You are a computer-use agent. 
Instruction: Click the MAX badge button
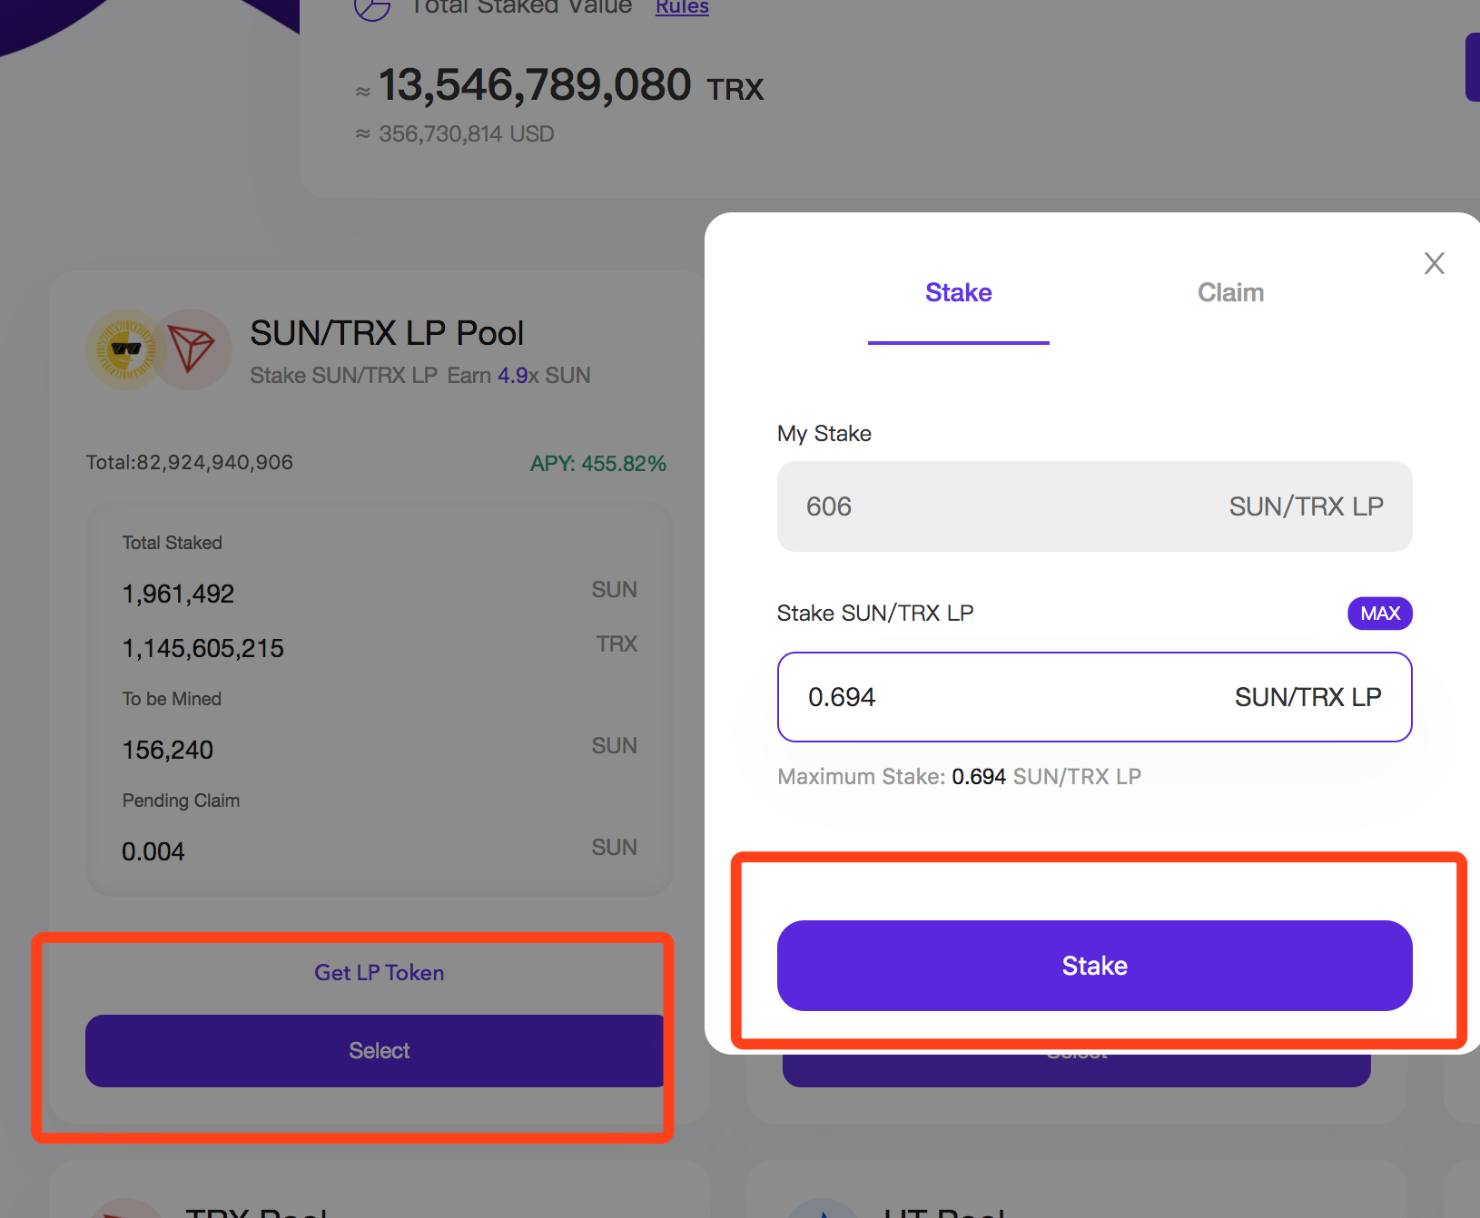pyautogui.click(x=1380, y=614)
